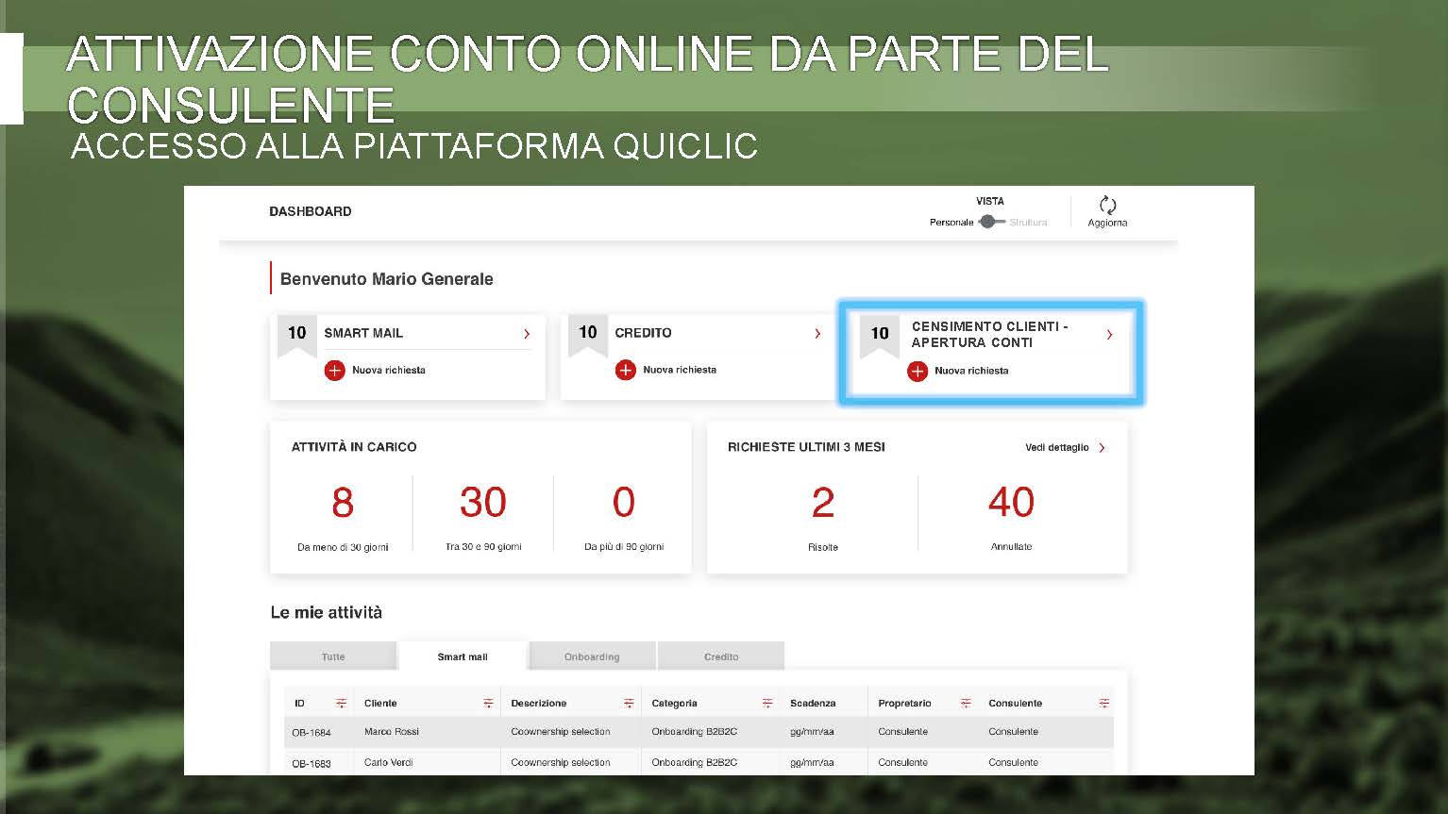1448x814 pixels.
Task: Click the 8 count for under 30 days
Action: pos(343,503)
